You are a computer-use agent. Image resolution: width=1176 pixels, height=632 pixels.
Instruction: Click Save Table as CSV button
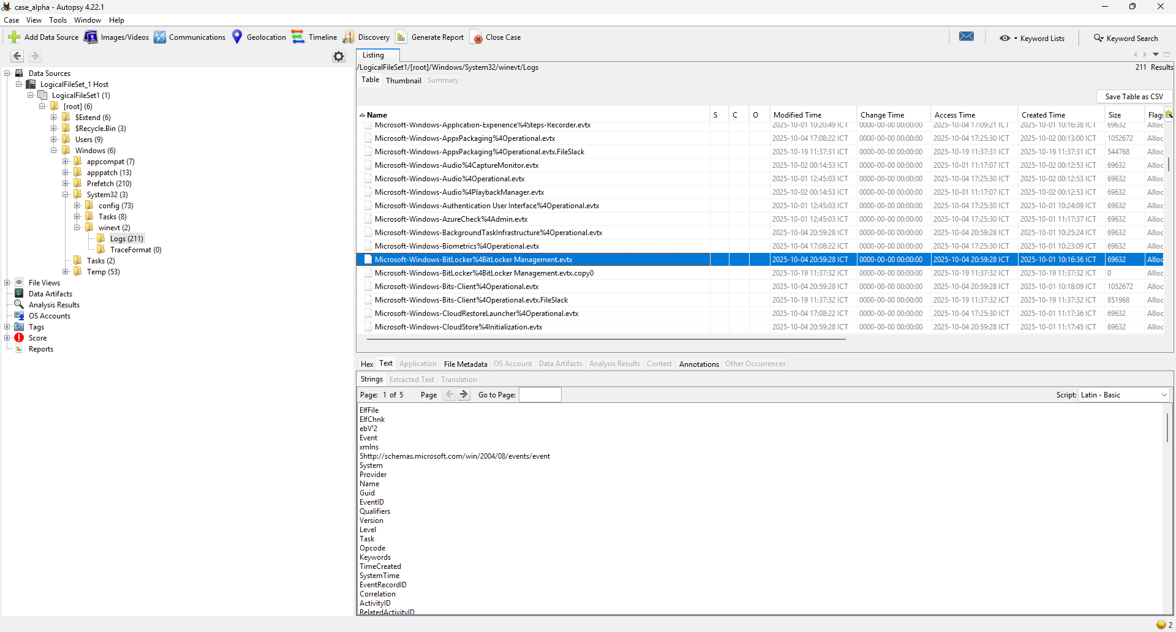click(x=1134, y=97)
